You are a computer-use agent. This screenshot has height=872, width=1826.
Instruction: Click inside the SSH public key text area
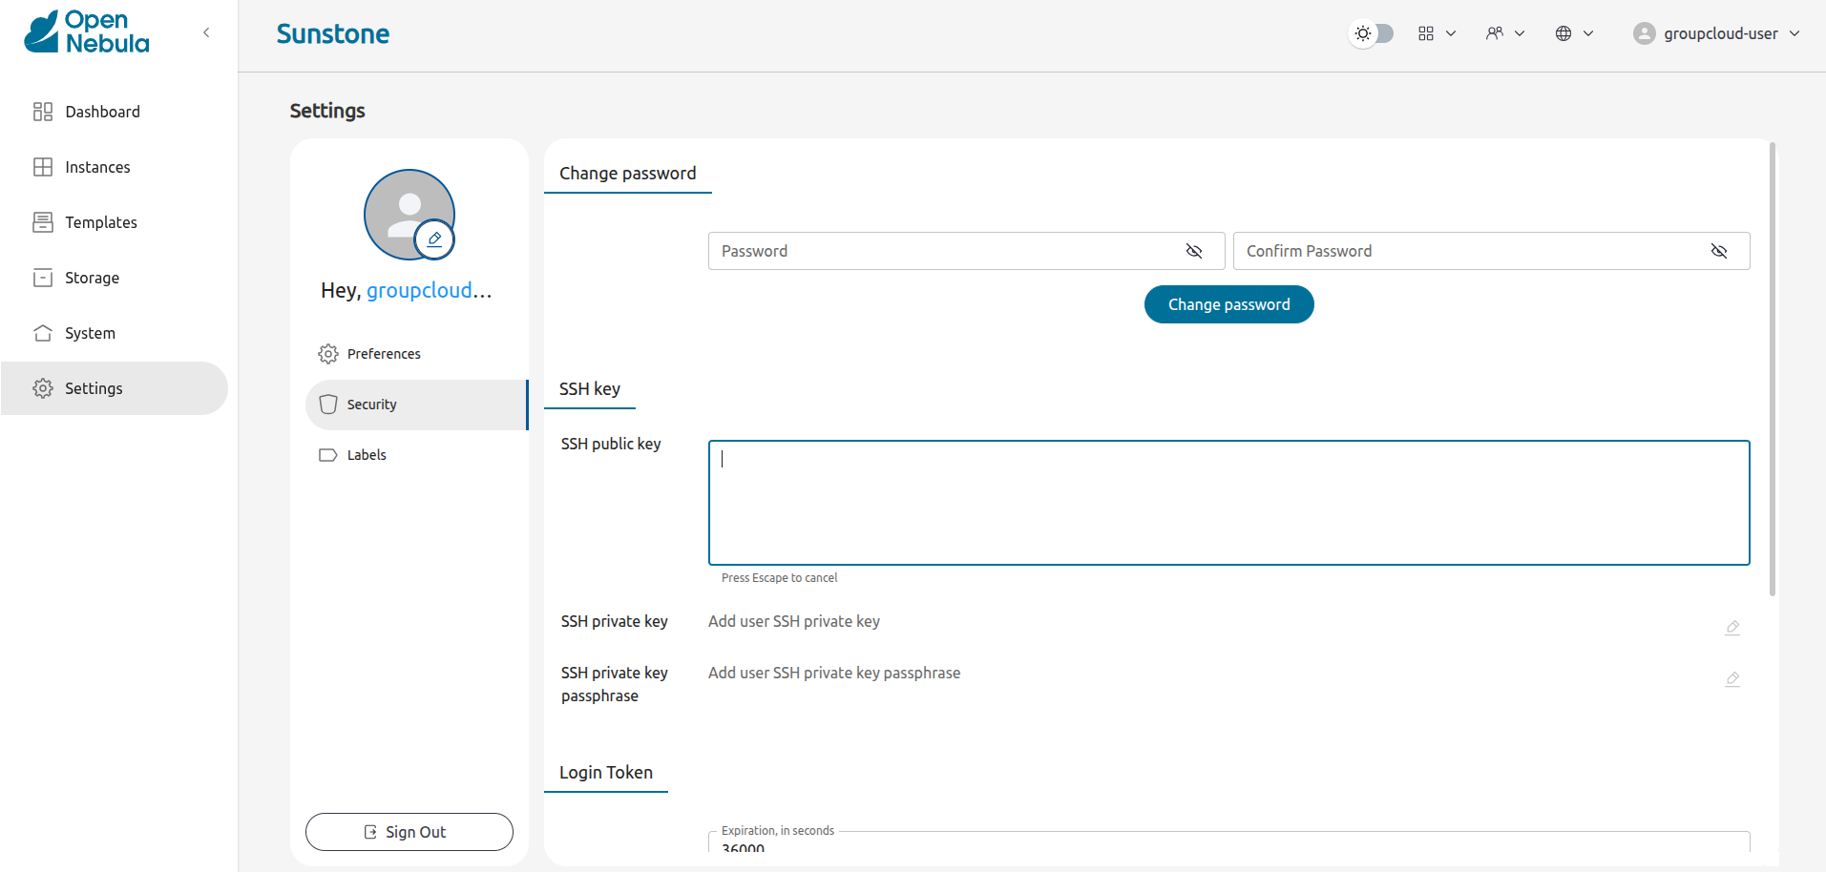tap(1228, 502)
